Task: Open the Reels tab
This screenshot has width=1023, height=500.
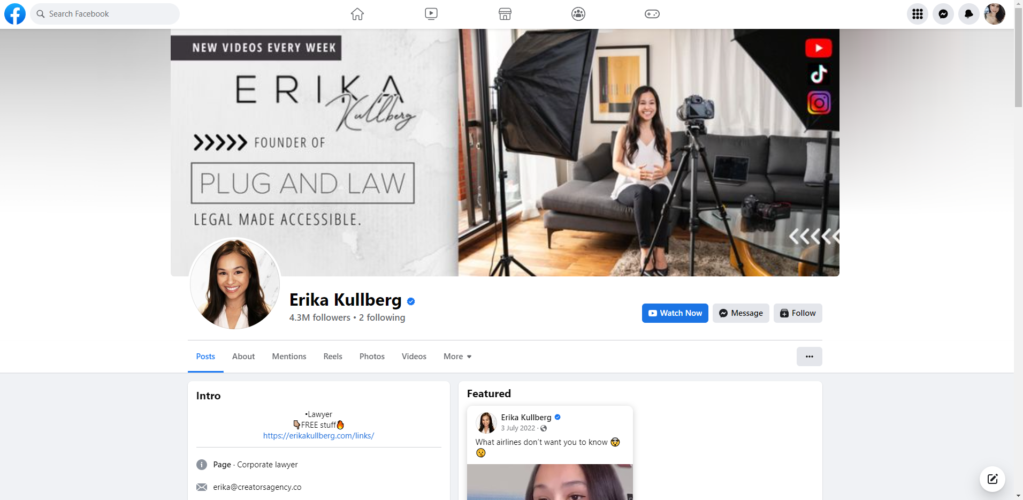Action: [333, 357]
